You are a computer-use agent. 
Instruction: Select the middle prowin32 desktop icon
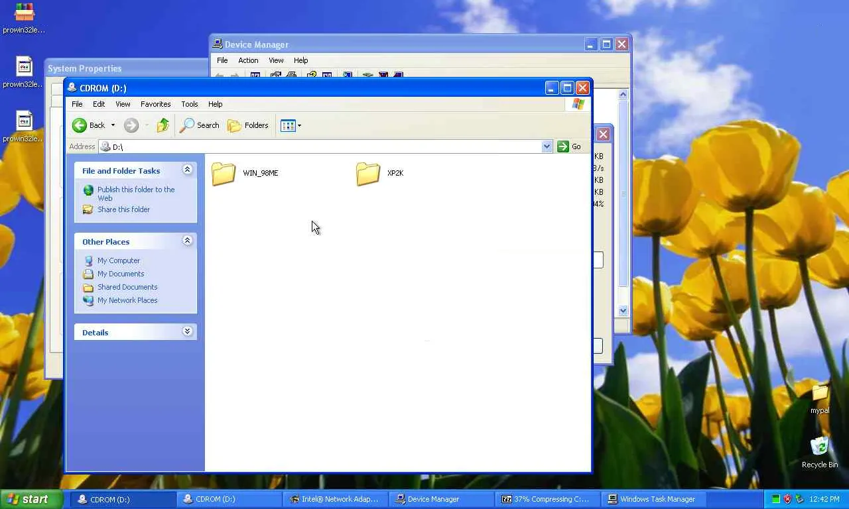coord(24,72)
